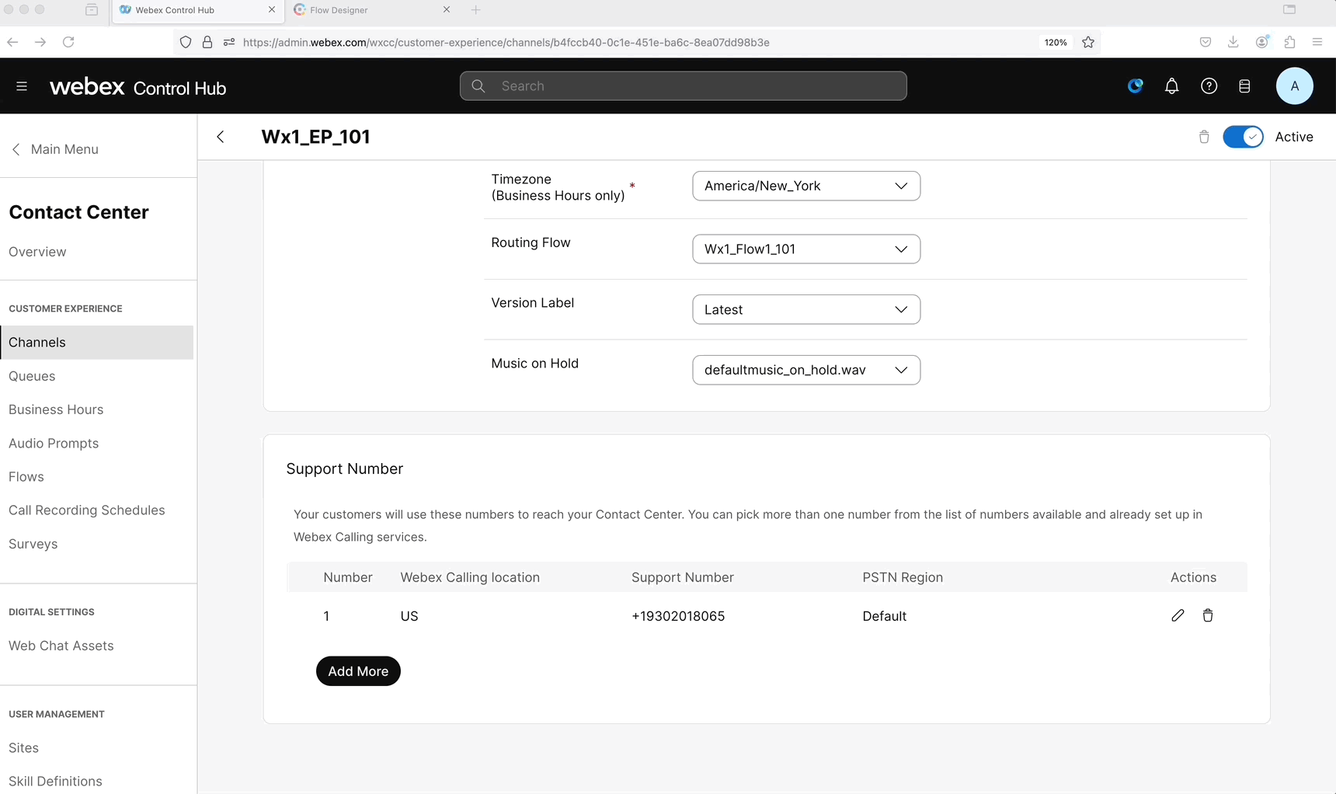Open the hamburger navigation menu
This screenshot has height=794, width=1336.
coord(22,86)
